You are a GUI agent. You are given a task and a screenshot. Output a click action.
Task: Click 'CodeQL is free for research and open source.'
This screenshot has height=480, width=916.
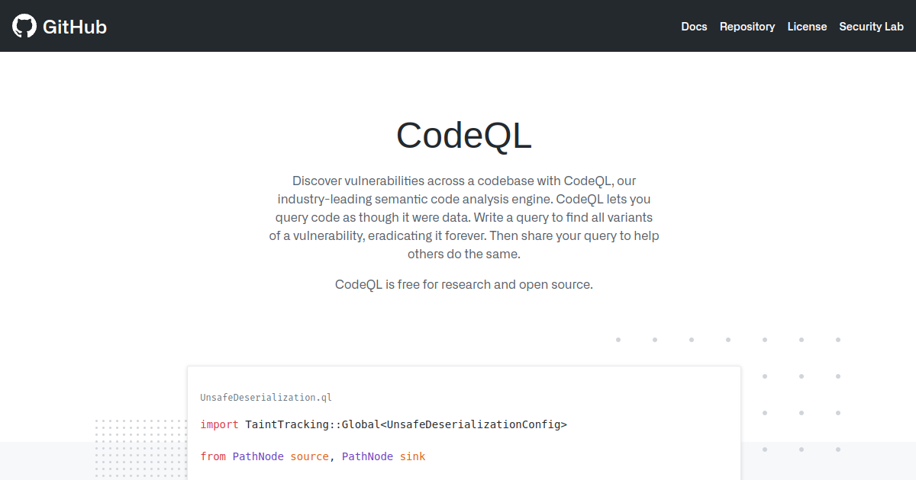tap(464, 284)
